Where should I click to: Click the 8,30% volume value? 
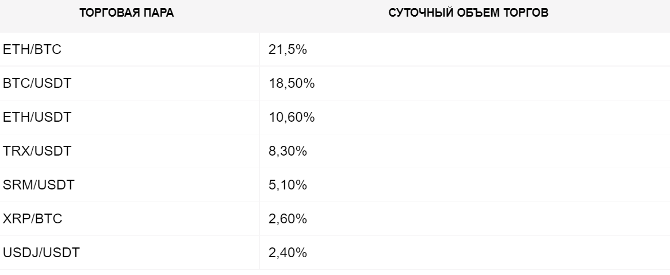coord(288,151)
